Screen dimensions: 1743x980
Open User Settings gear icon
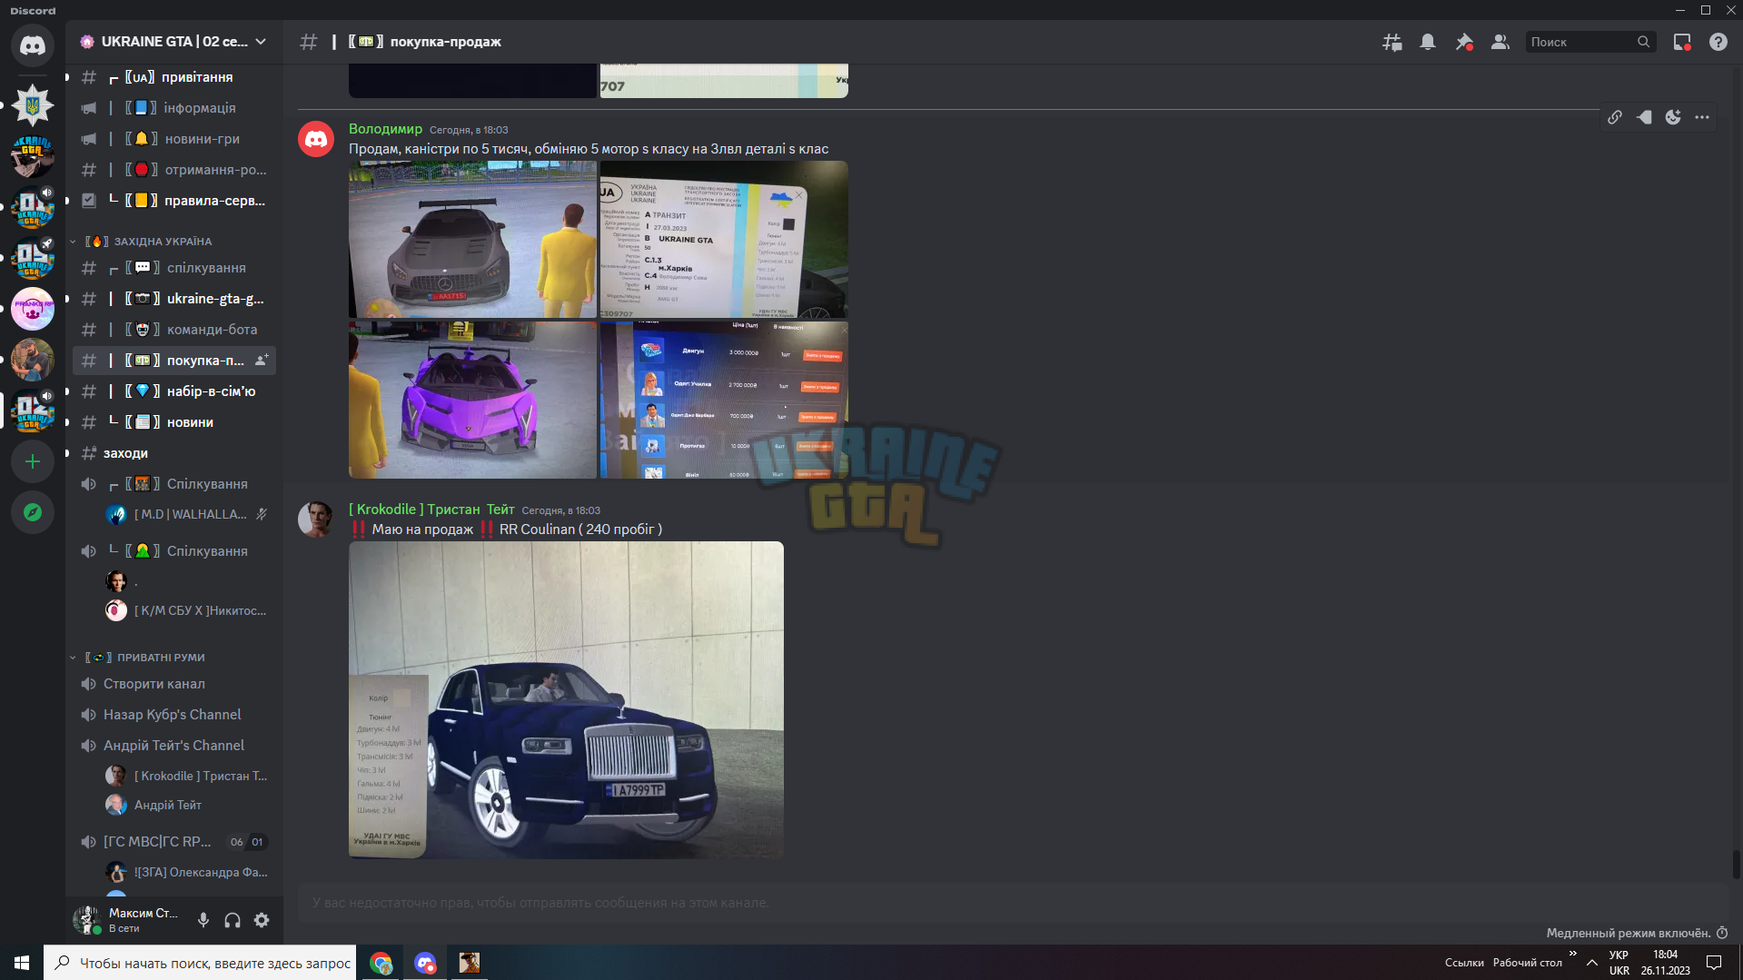click(x=262, y=920)
